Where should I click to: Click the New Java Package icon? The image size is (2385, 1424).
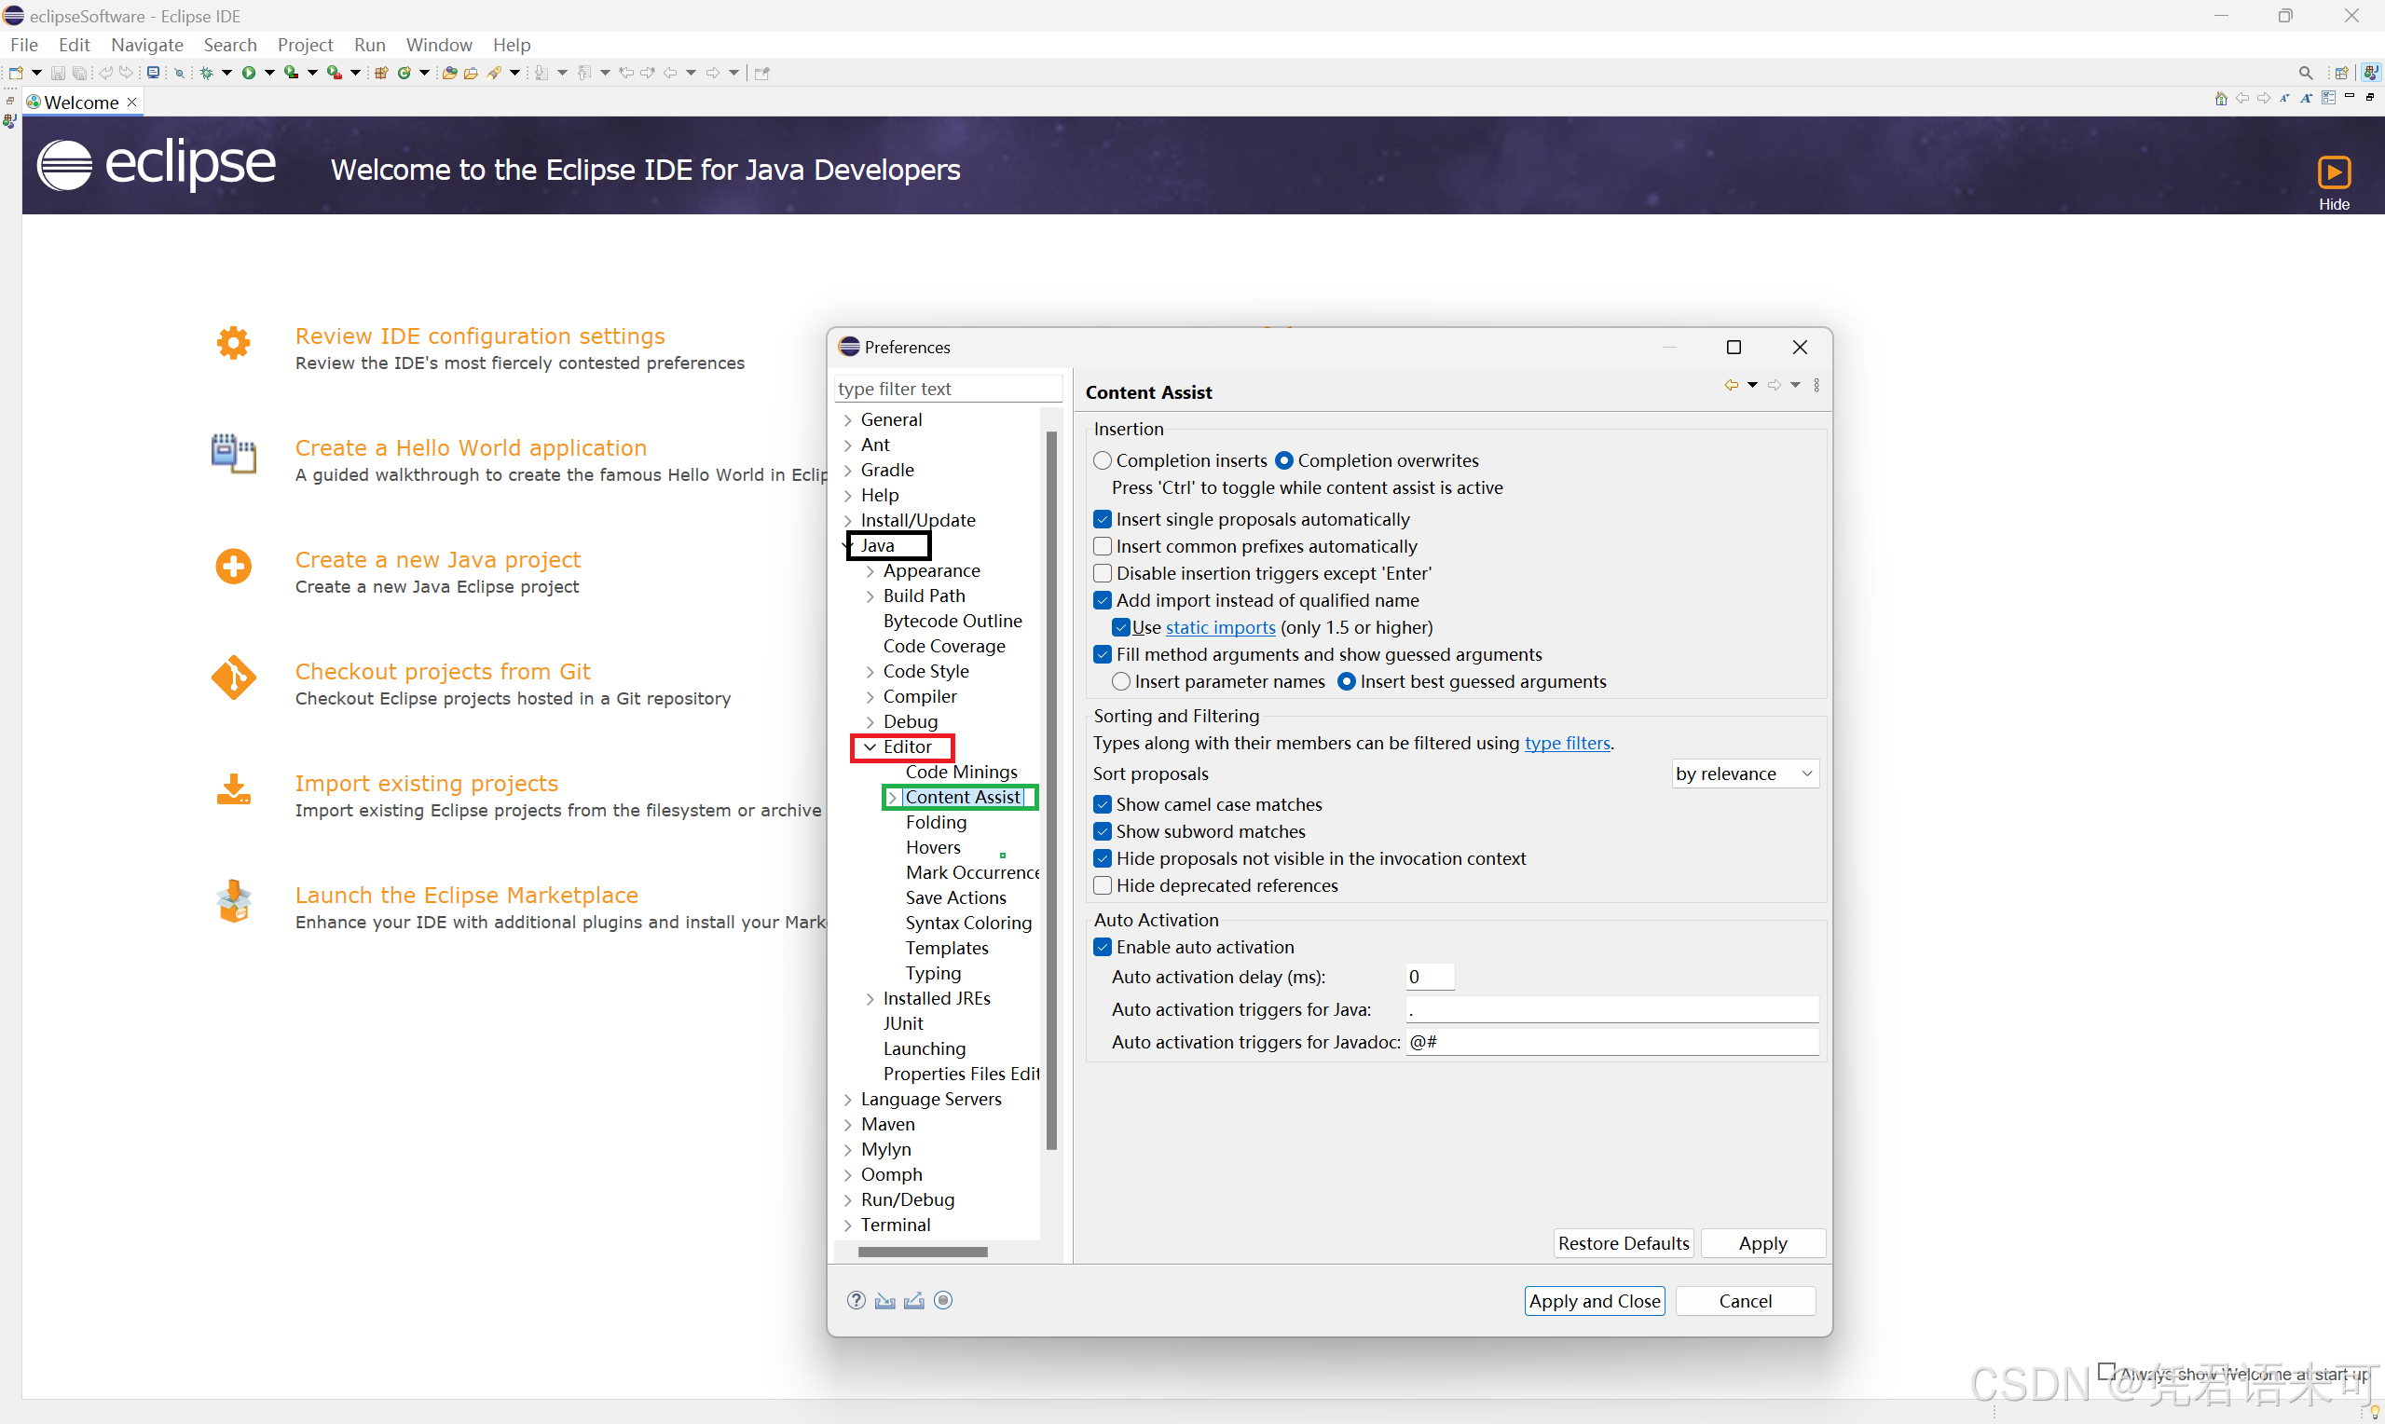click(382, 73)
